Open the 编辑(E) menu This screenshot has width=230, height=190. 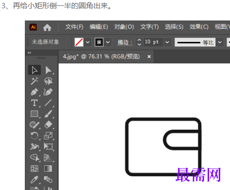(x=99, y=27)
